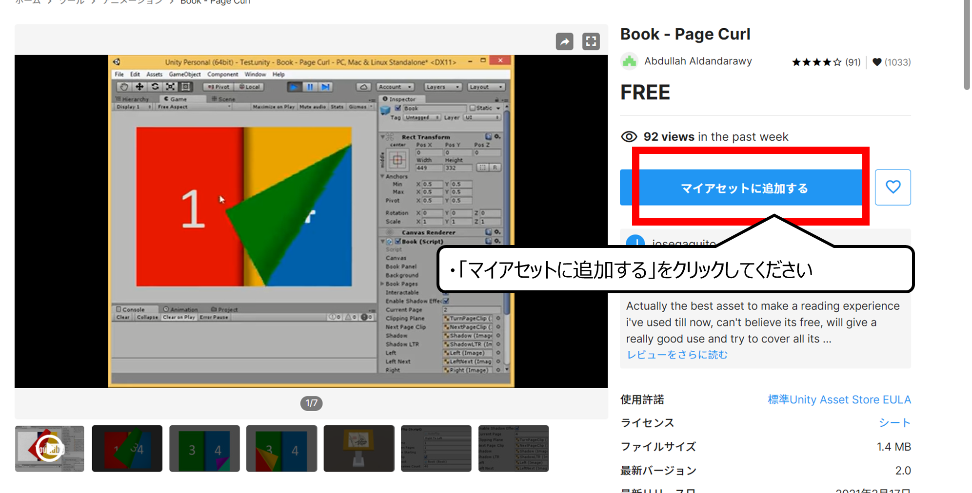Open the Free Aspect dropdown in Game view
Viewport: 972px width, 493px height.
194,107
